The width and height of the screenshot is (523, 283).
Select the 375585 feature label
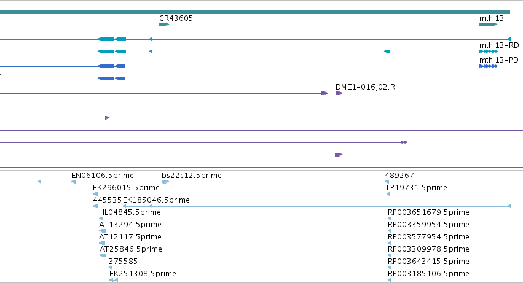(x=123, y=262)
